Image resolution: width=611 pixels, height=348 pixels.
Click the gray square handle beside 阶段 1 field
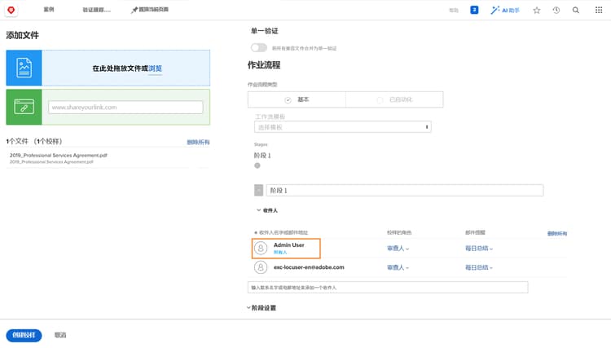point(258,190)
